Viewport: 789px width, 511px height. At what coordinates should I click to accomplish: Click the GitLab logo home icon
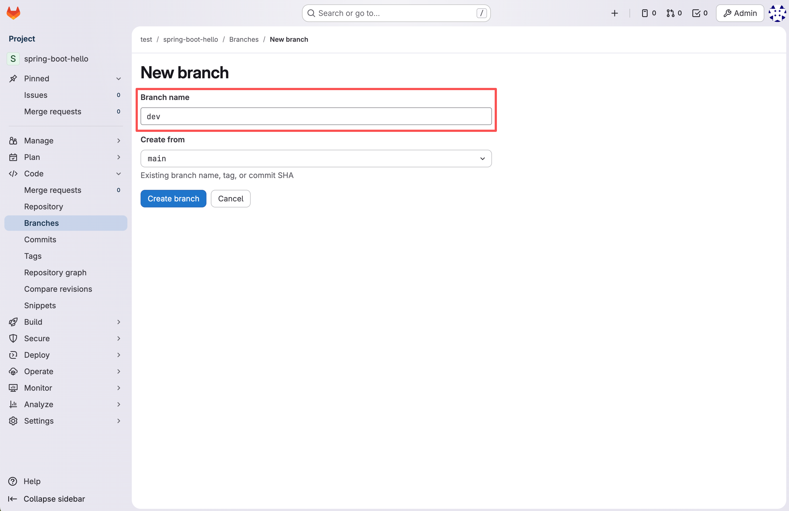click(x=13, y=13)
